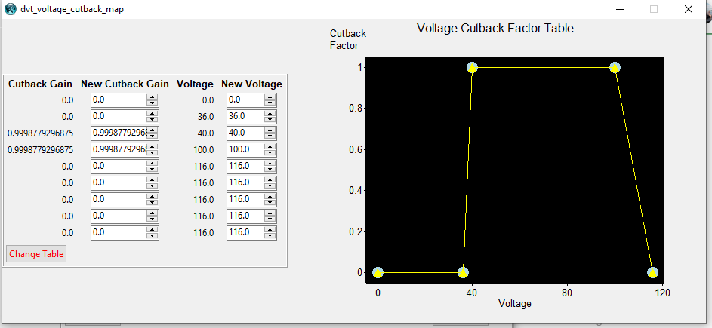Click the 0.4 tick label on y-axis

[355, 191]
